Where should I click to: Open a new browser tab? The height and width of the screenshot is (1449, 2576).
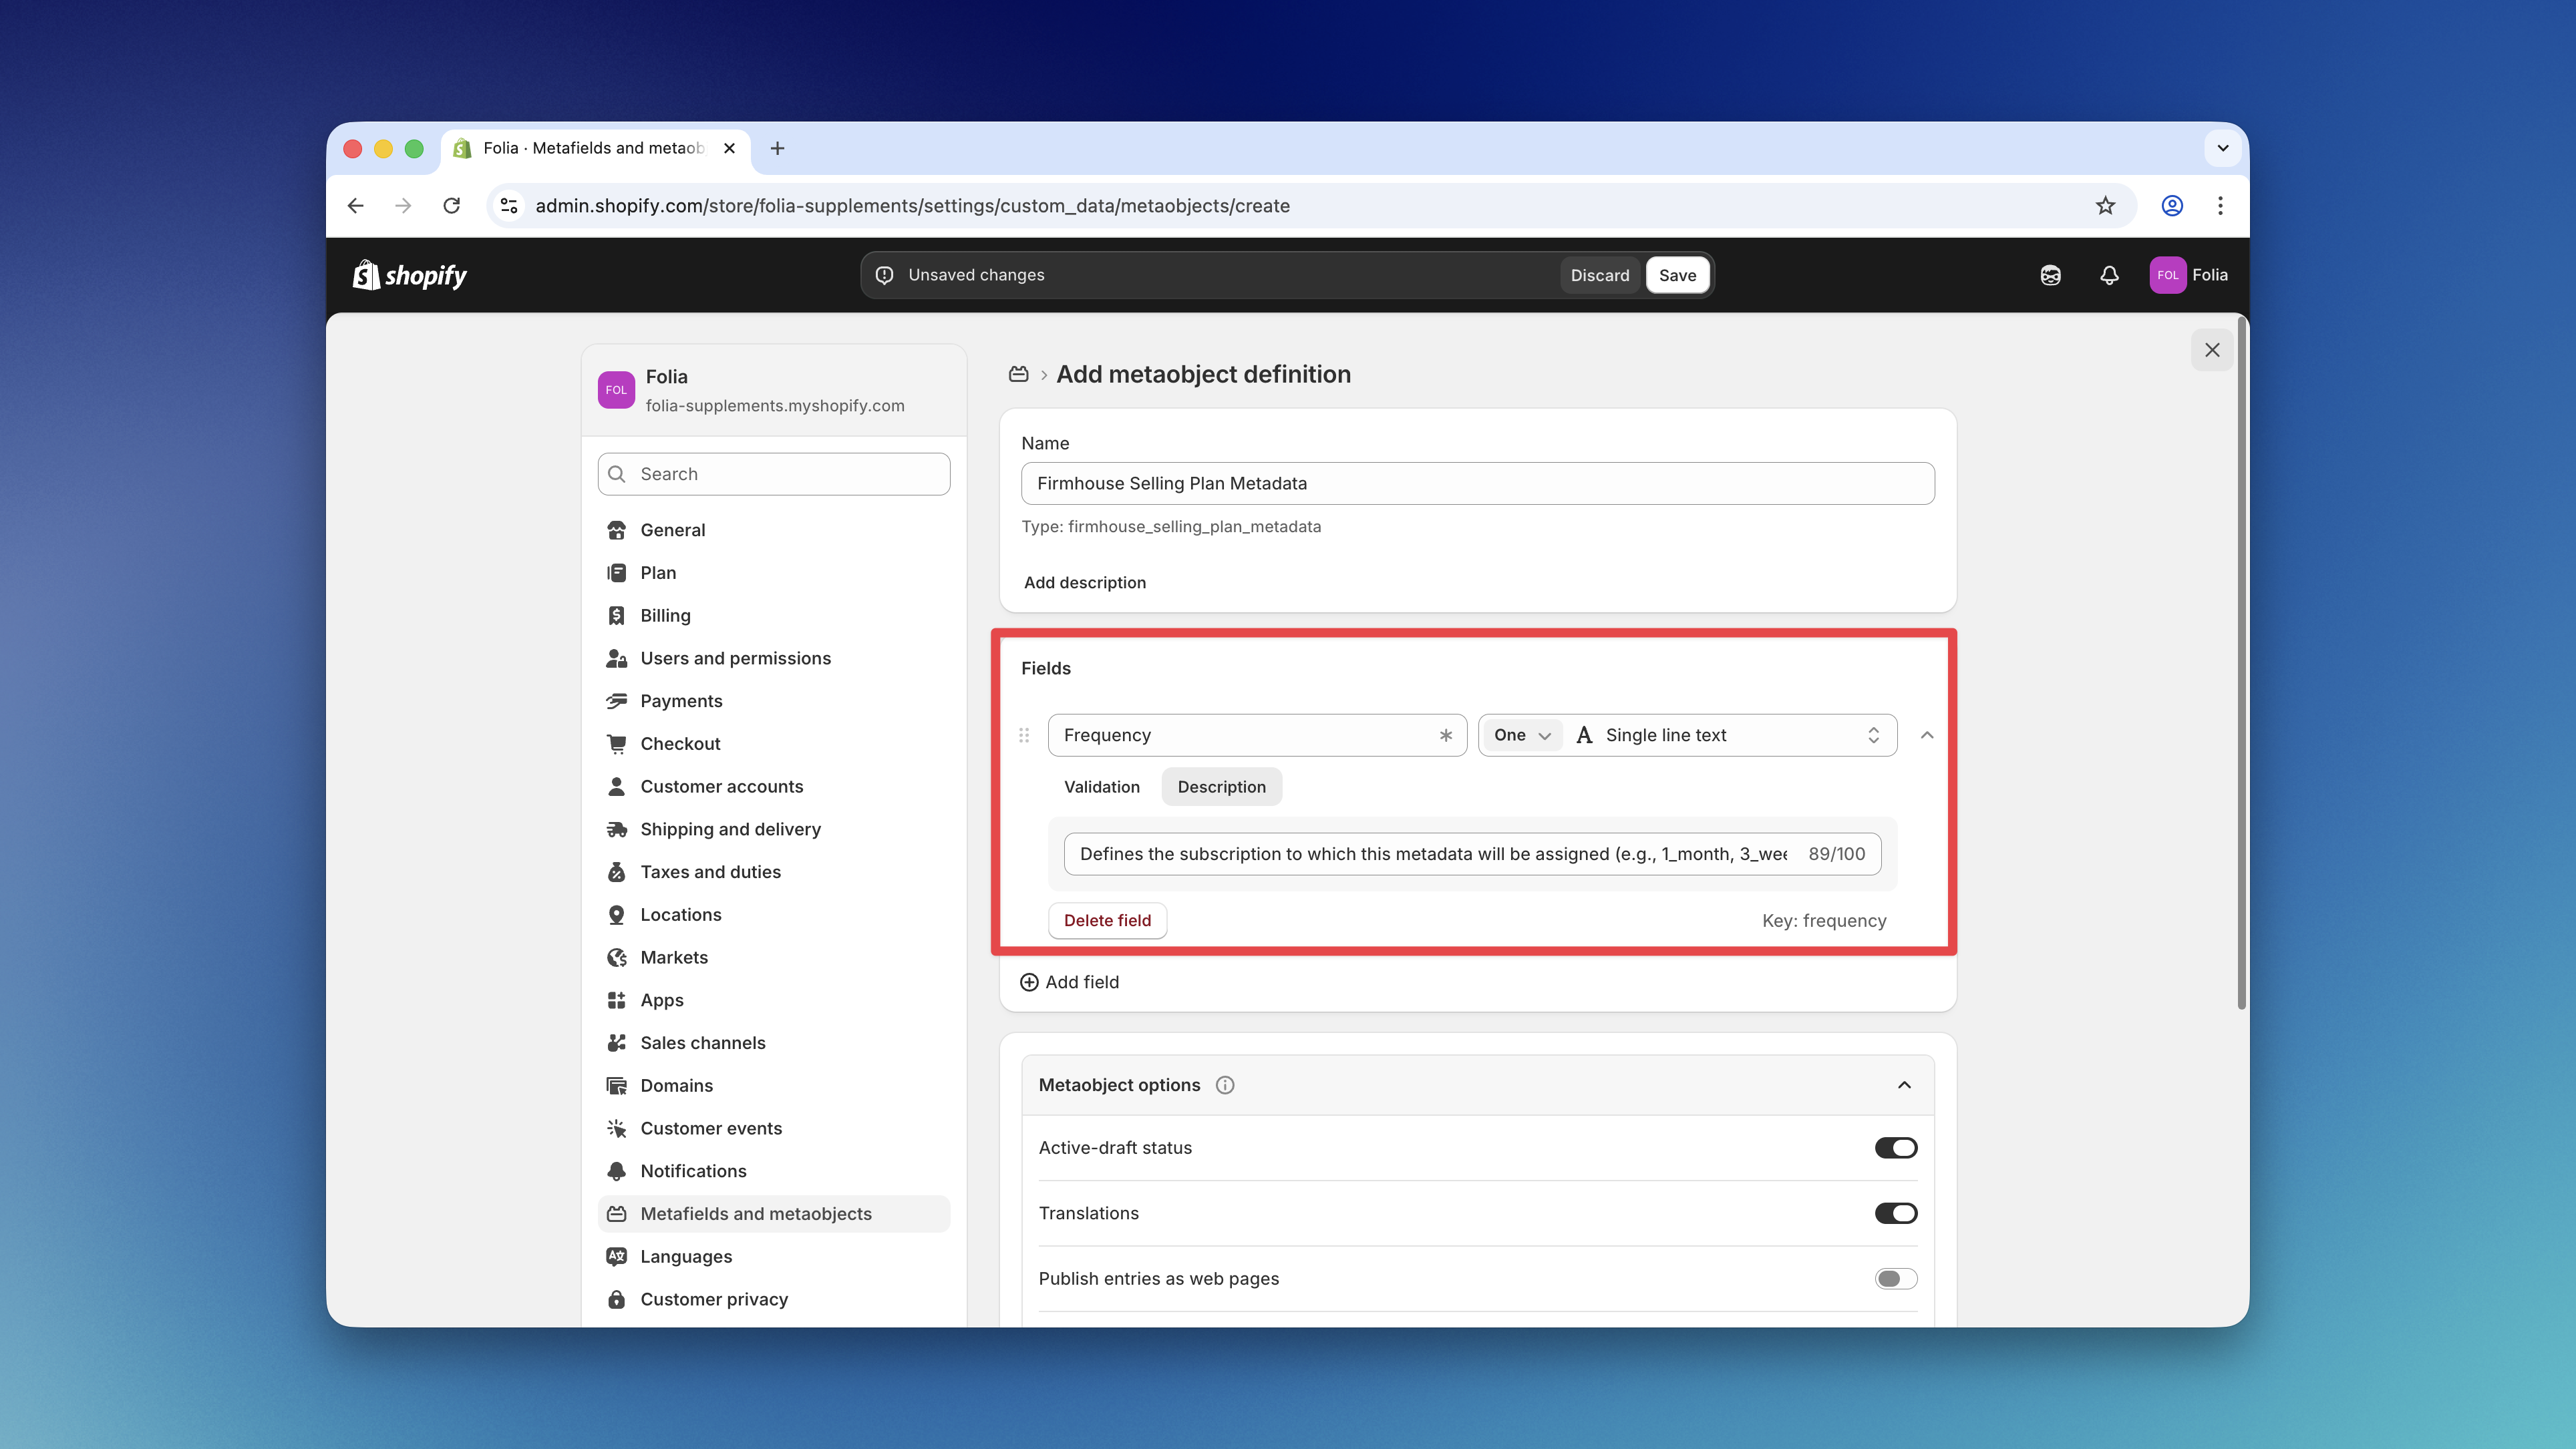tap(777, 148)
